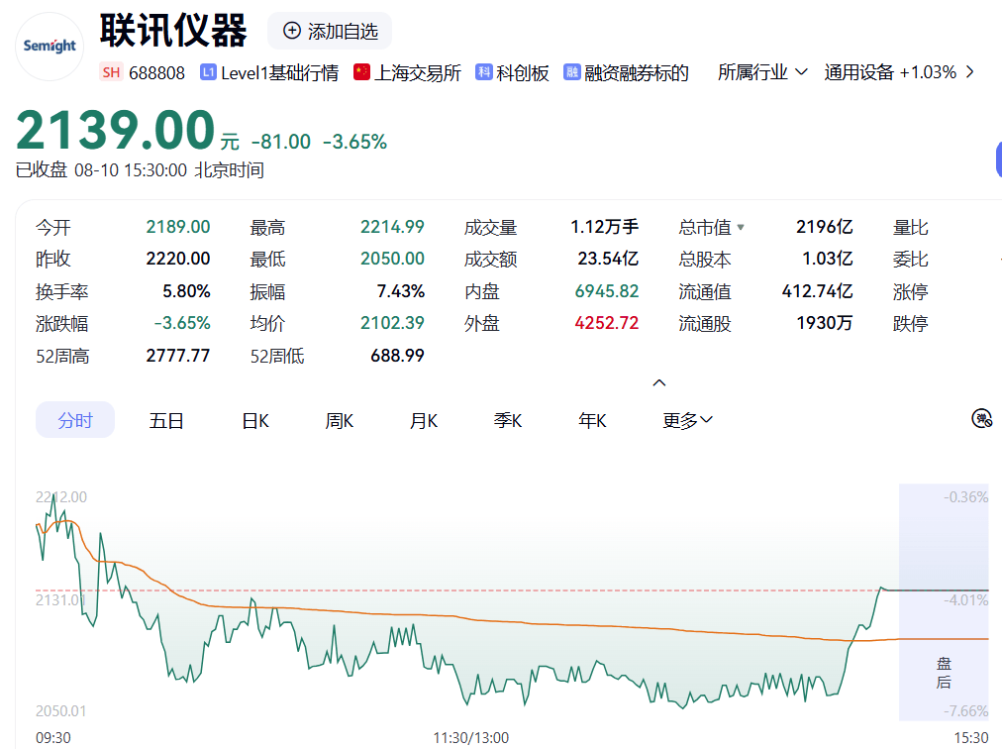
Task: Click the 盘后 after-hours chart area
Action: 944,602
